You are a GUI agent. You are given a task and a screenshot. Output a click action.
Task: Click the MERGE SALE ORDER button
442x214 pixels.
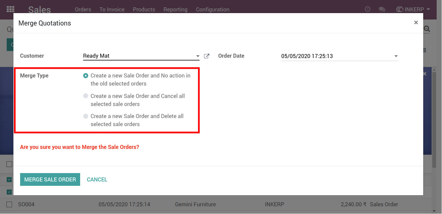50,179
